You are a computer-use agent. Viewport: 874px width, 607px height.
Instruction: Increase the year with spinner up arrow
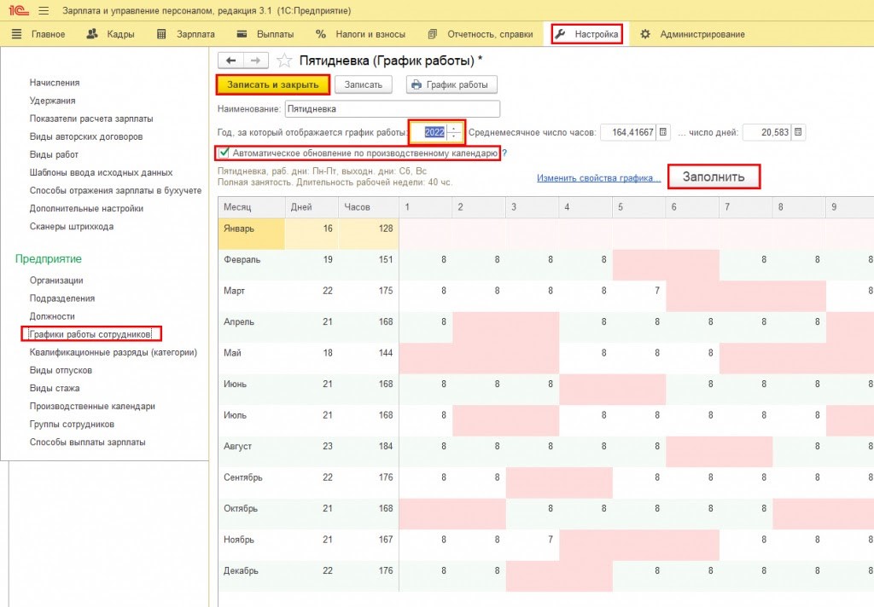tap(454, 129)
